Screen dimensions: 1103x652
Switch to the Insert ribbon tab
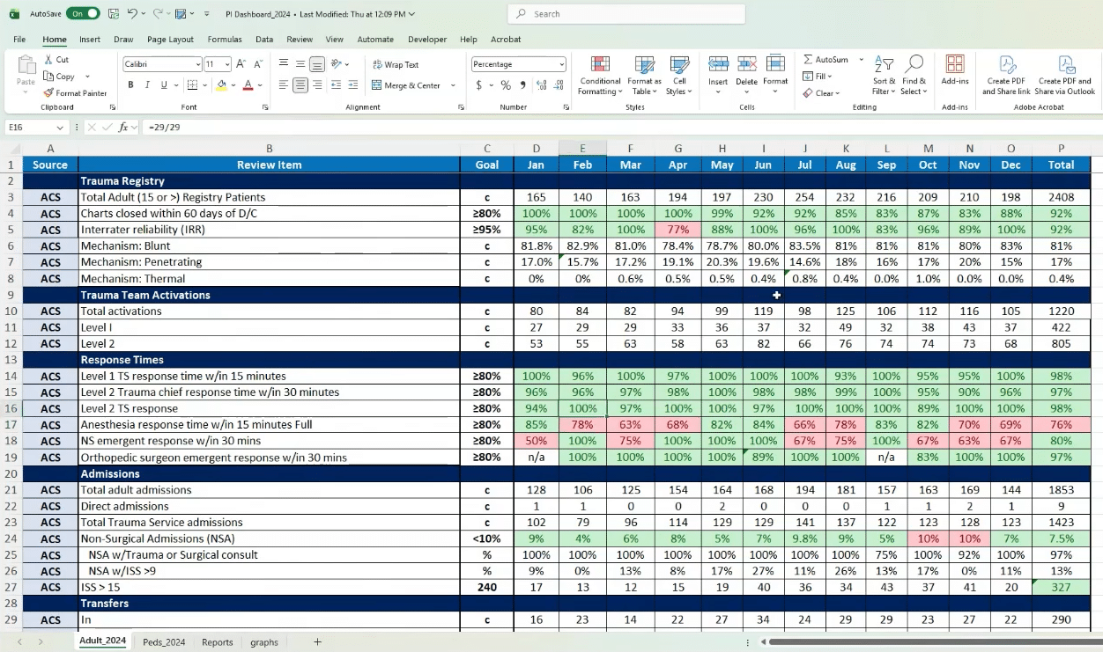click(x=90, y=40)
